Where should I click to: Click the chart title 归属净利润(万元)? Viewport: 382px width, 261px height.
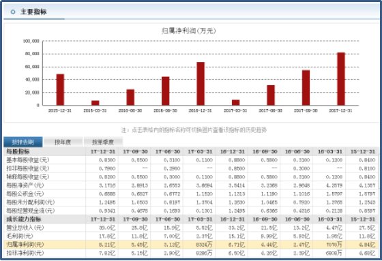pyautogui.click(x=189, y=31)
